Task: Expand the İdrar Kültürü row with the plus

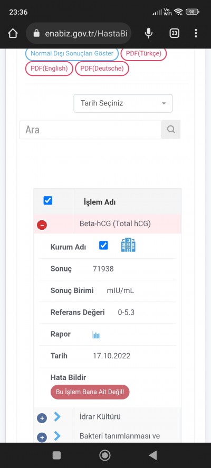Action: [42, 418]
